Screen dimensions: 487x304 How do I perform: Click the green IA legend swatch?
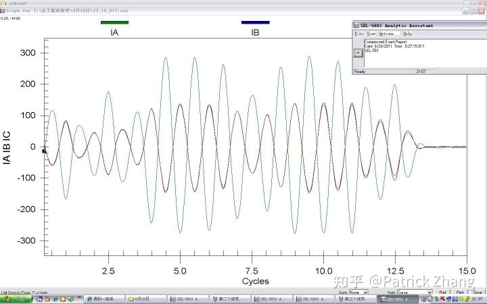[x=114, y=22]
